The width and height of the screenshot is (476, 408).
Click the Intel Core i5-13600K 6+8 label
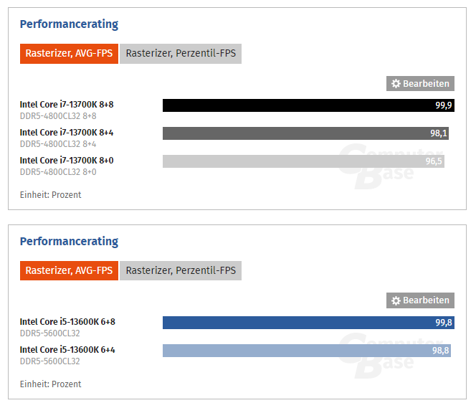[x=67, y=322]
